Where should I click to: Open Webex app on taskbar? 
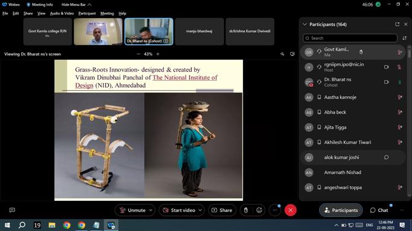(x=111, y=225)
